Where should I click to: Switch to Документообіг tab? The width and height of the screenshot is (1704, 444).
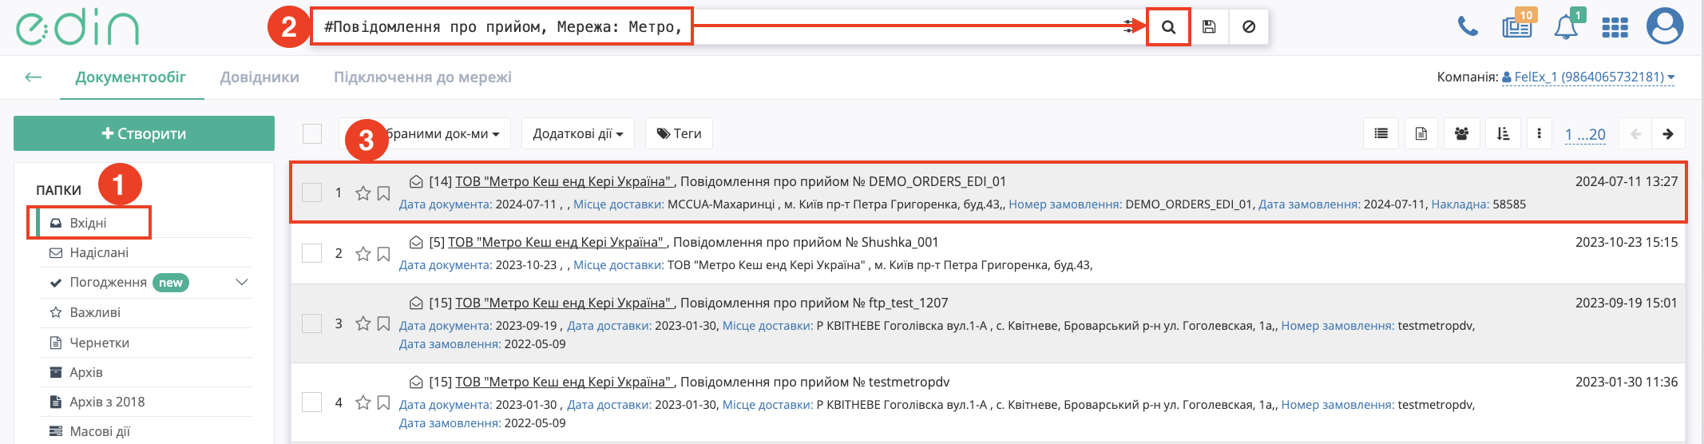(x=131, y=77)
